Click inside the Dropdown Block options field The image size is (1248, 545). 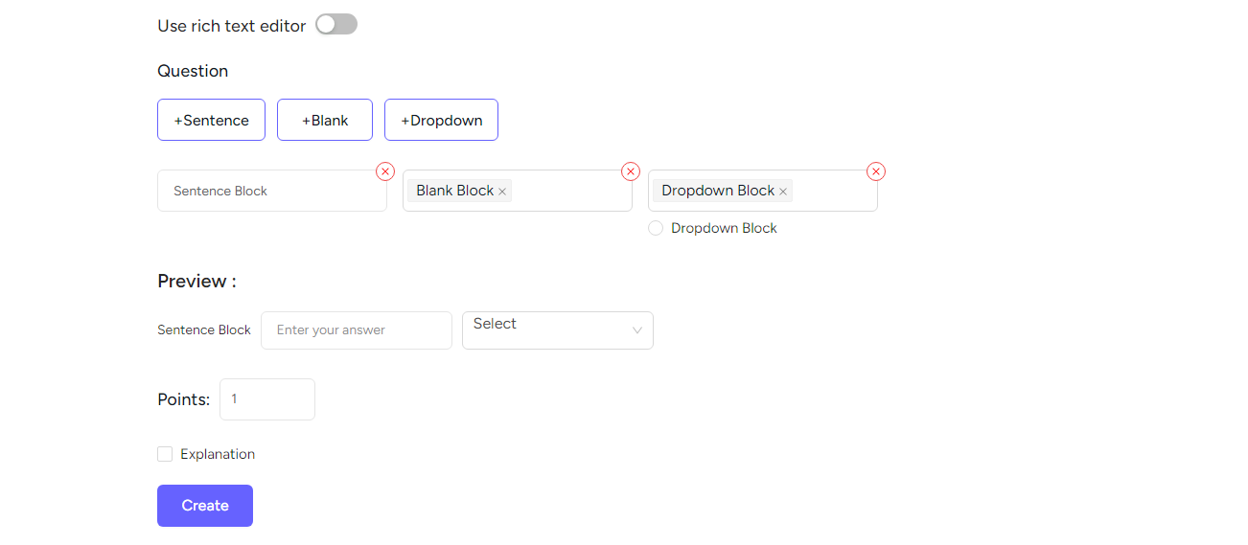click(832, 191)
